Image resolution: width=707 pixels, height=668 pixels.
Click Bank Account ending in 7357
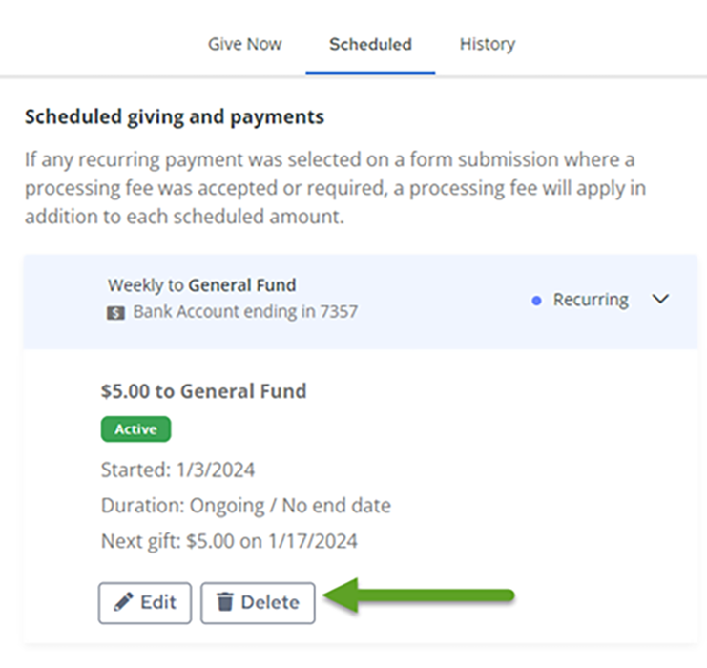click(x=245, y=312)
